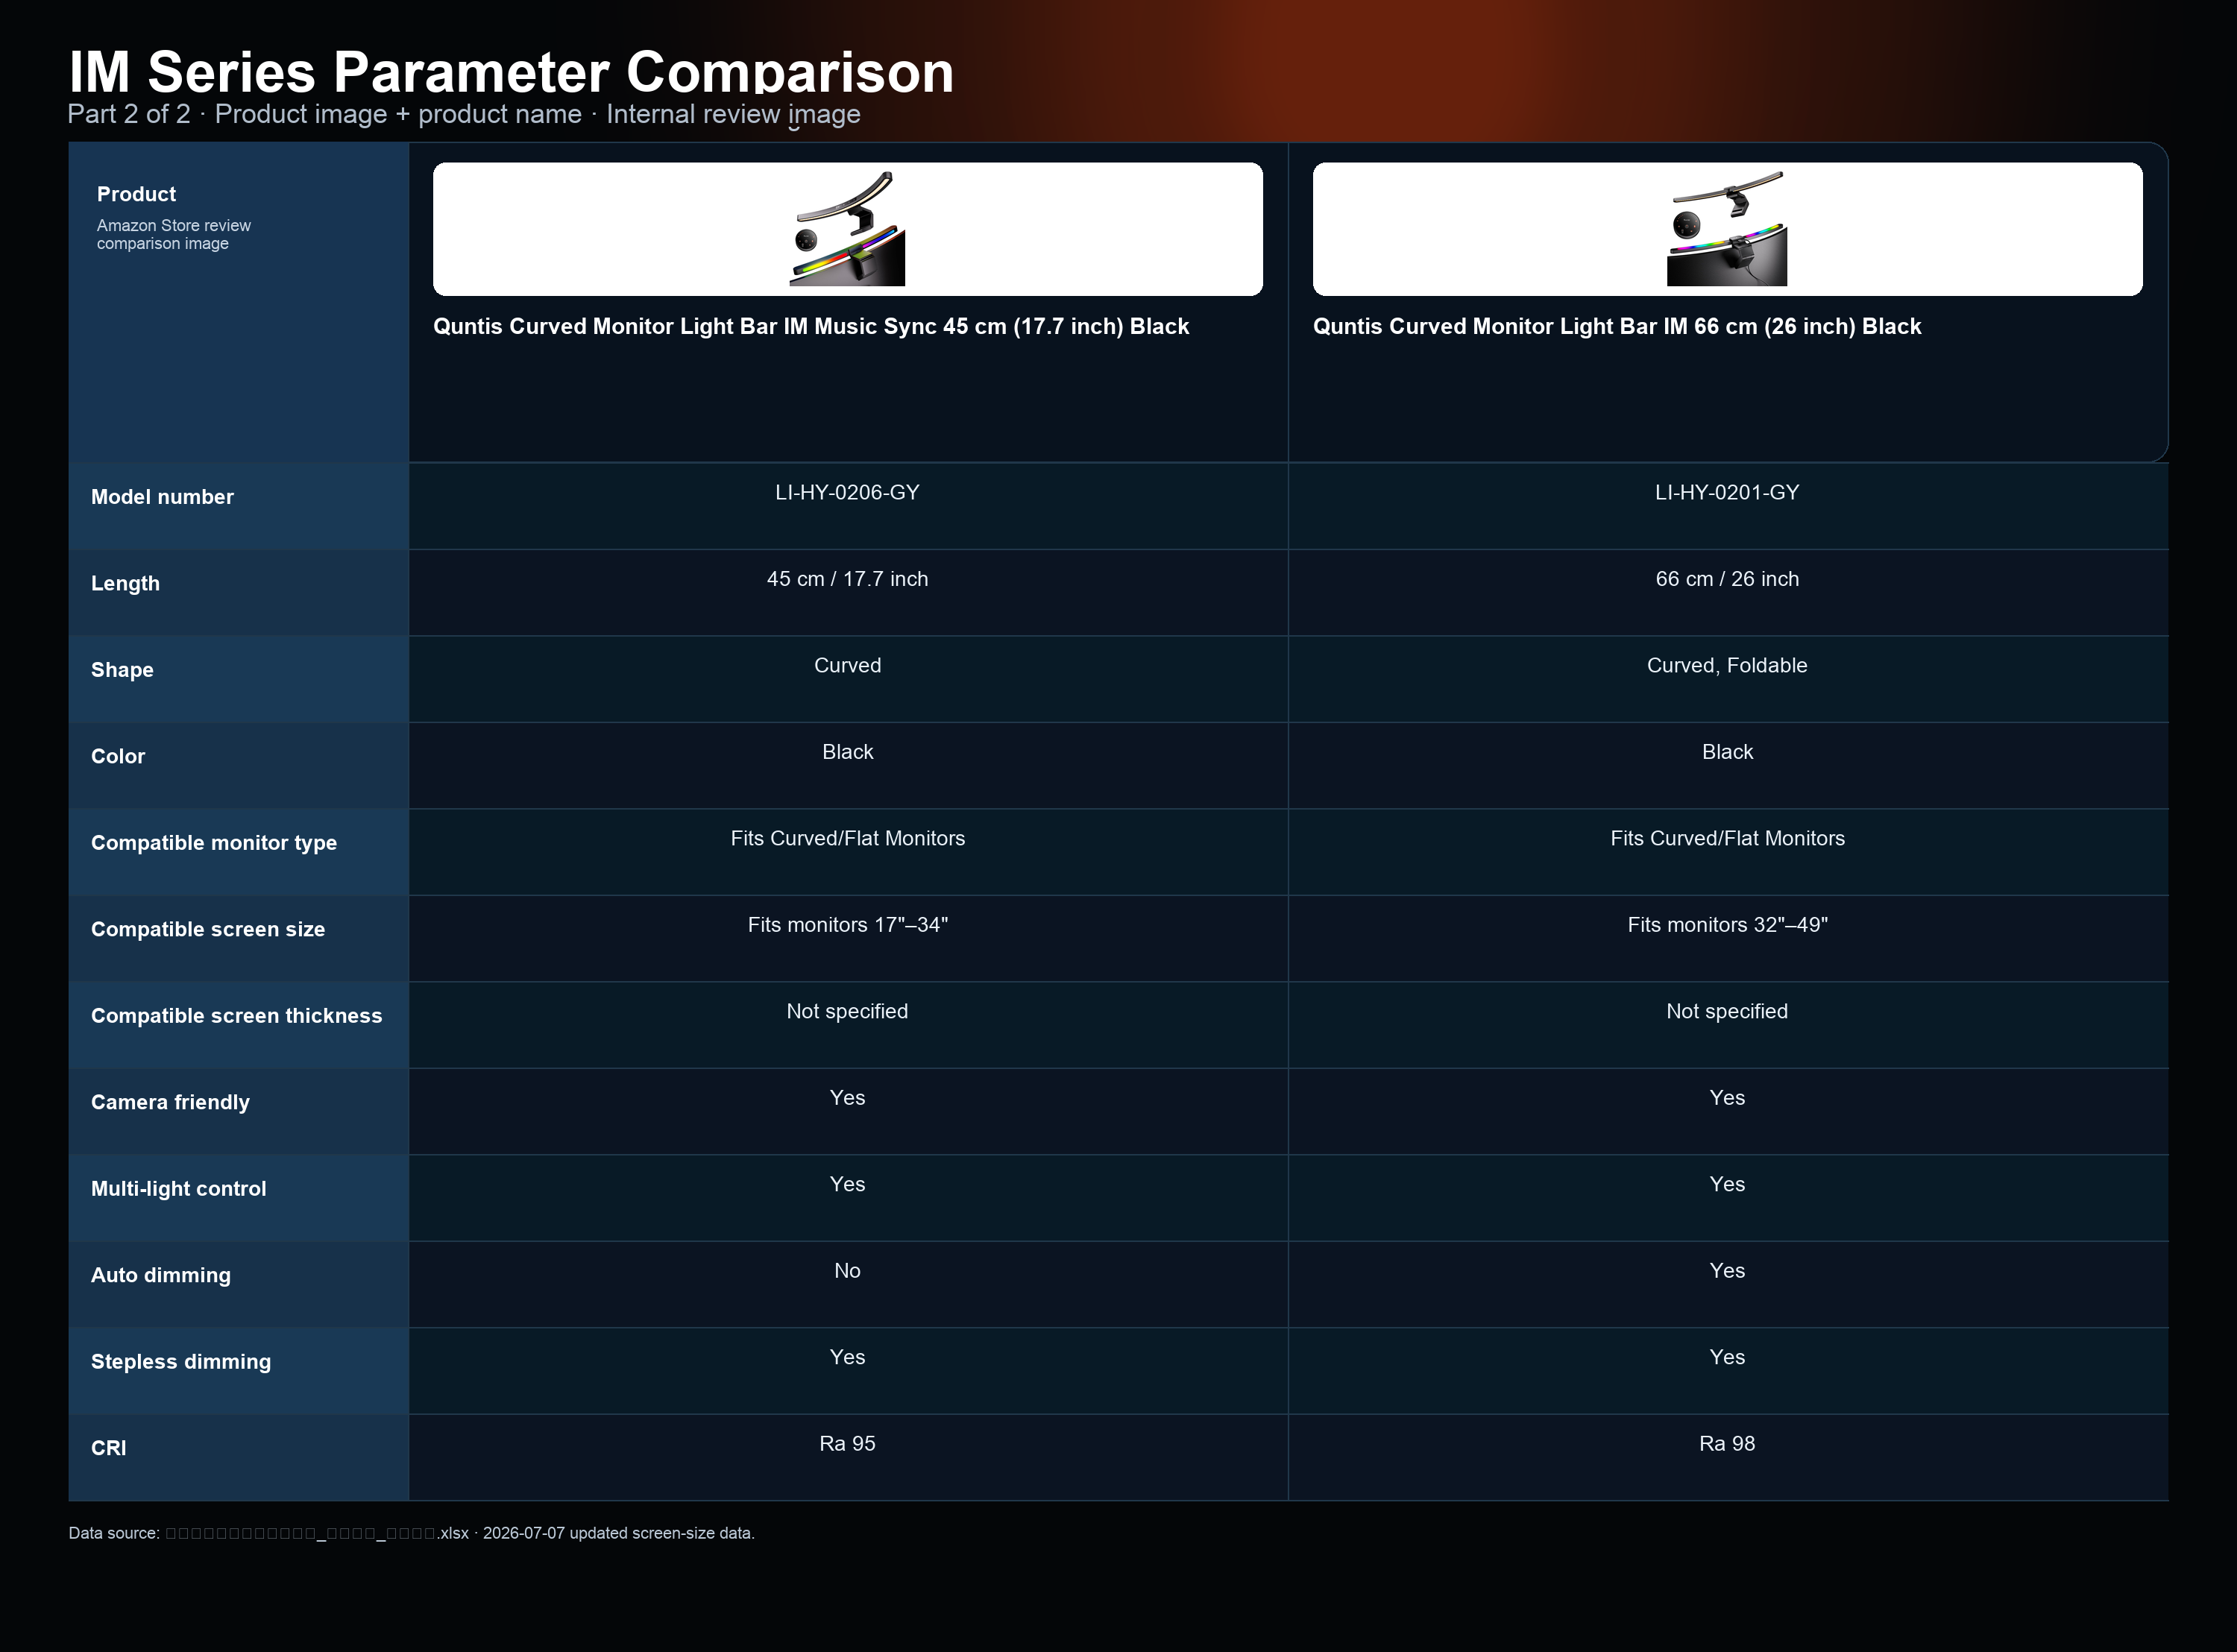Click the 66 cm light bar product image

click(1727, 229)
